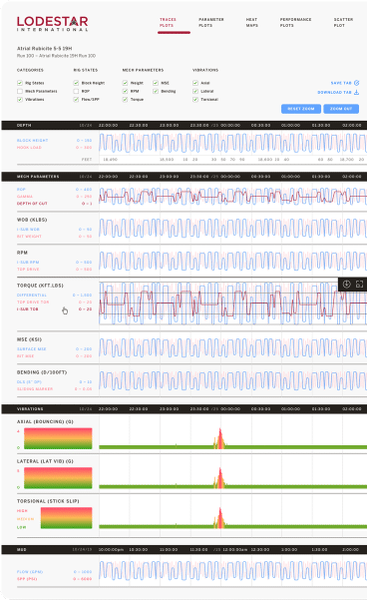The height and width of the screenshot is (600, 367).
Task: Switch to the Heat Maps tab
Action: [251, 22]
